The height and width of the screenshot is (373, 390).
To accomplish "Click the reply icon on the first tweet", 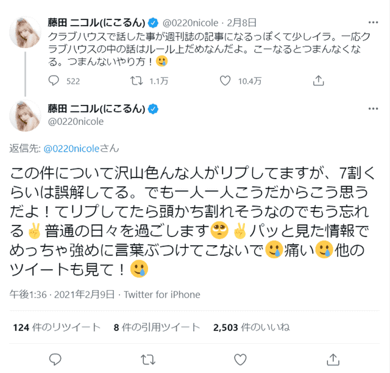I will pyautogui.click(x=54, y=80).
